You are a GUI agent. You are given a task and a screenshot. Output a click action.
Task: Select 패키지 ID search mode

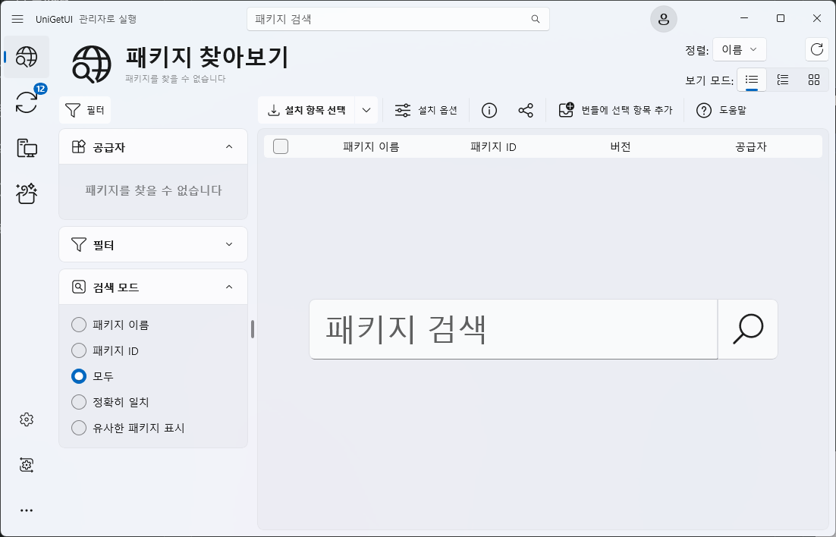[105, 350]
